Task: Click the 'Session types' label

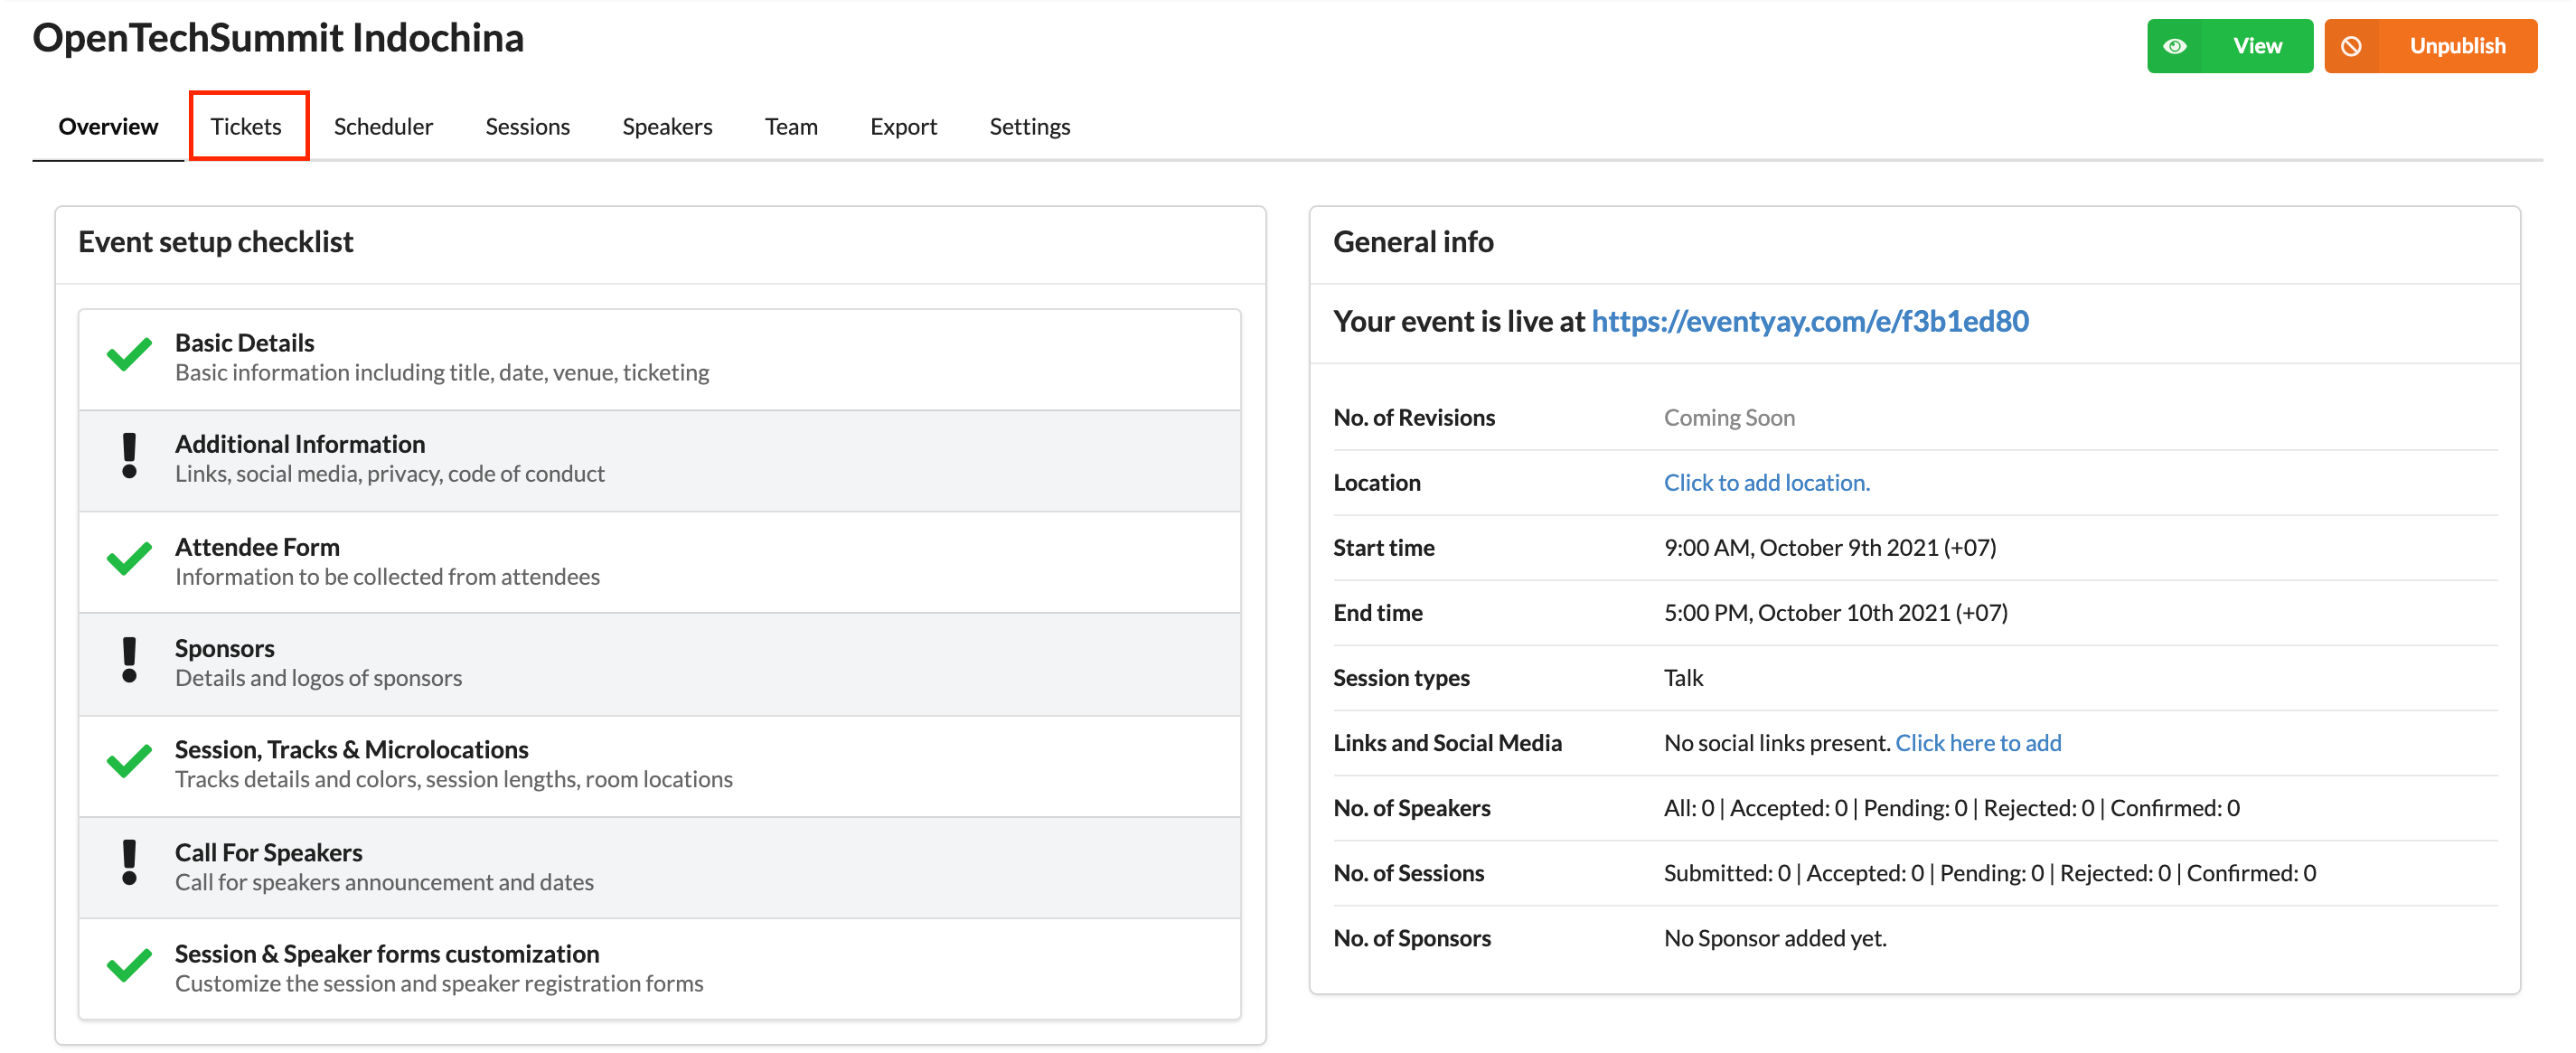Action: coord(1401,678)
